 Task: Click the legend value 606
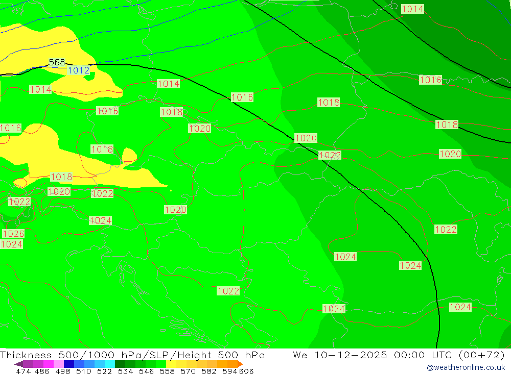coord(246,371)
